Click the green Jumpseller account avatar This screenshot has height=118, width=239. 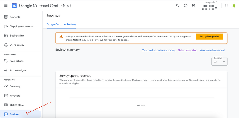[234, 6]
